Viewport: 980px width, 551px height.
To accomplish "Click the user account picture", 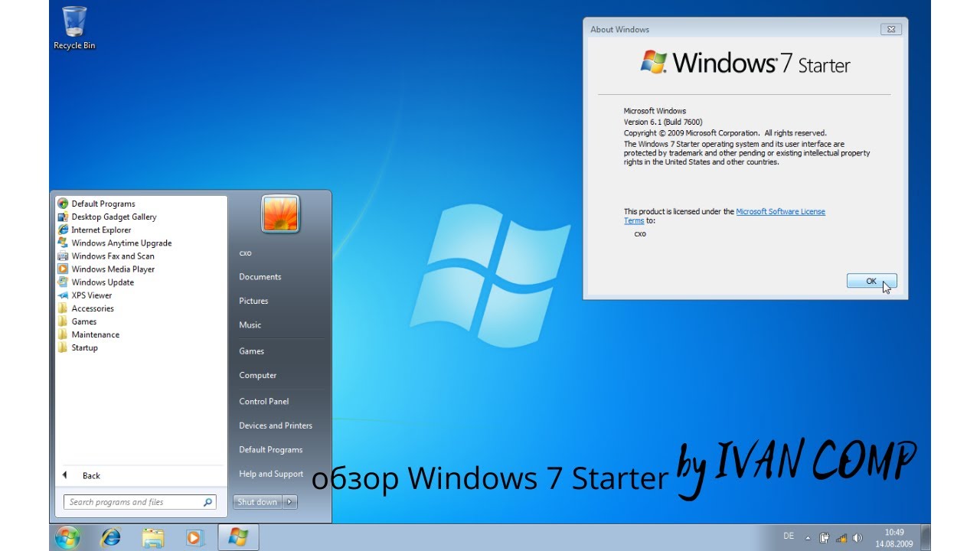I will 280,214.
